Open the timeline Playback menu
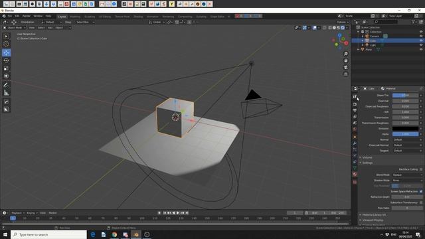The image size is (425, 239). (x=18, y=213)
